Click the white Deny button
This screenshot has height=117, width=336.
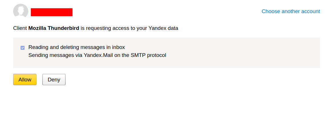click(54, 79)
